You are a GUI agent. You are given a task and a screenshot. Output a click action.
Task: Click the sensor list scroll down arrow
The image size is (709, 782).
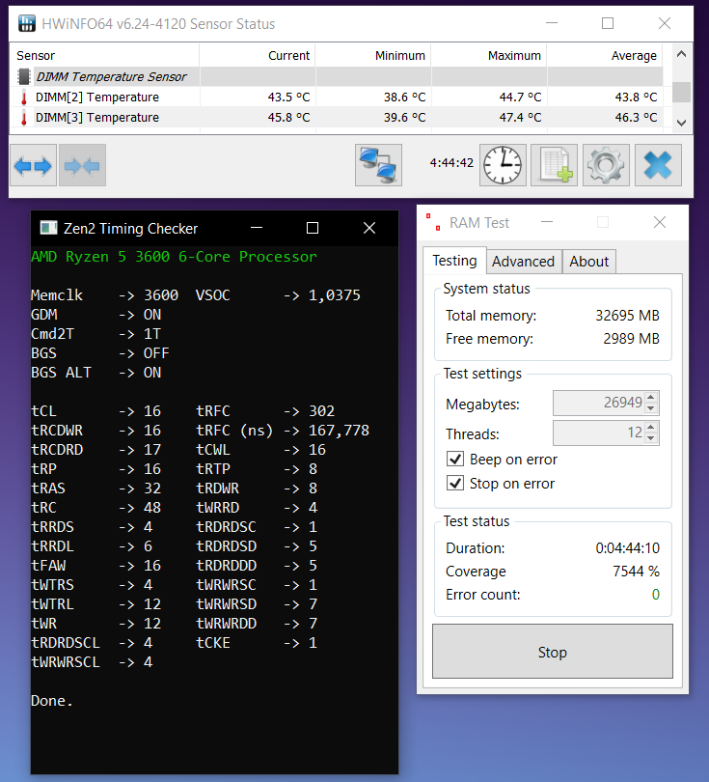click(682, 123)
